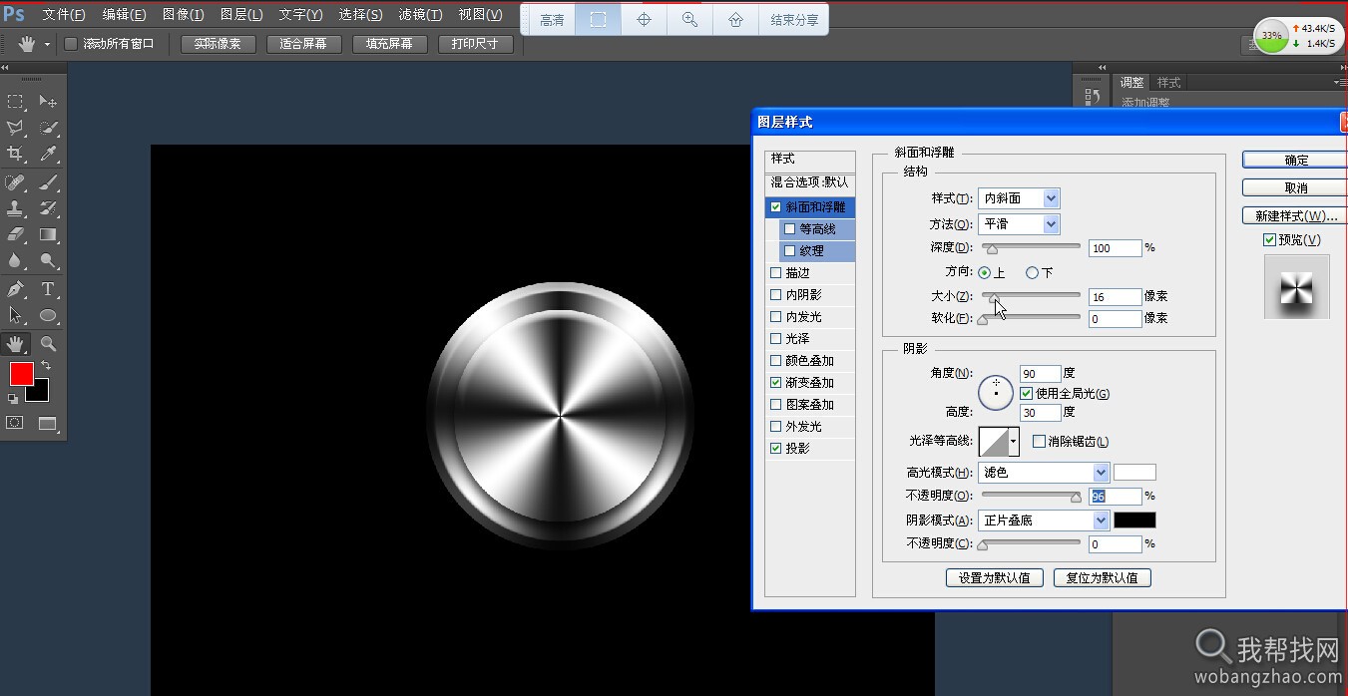Click the crosshair icon in share toolbar
The image size is (1348, 696).
[x=644, y=20]
